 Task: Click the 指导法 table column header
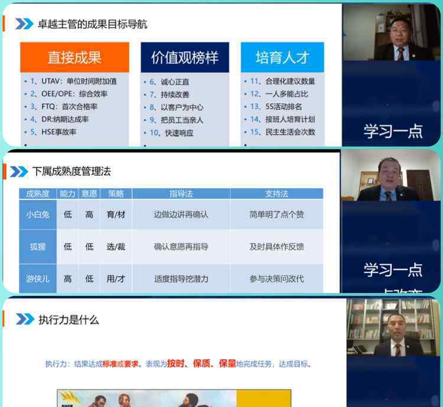[181, 193]
